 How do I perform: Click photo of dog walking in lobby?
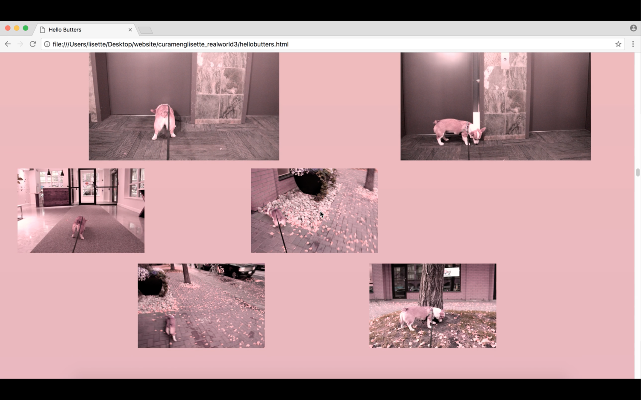(81, 210)
